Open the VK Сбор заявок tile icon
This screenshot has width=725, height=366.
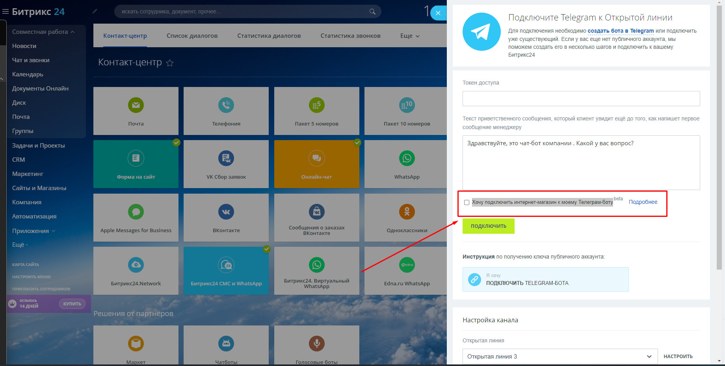pos(226,158)
